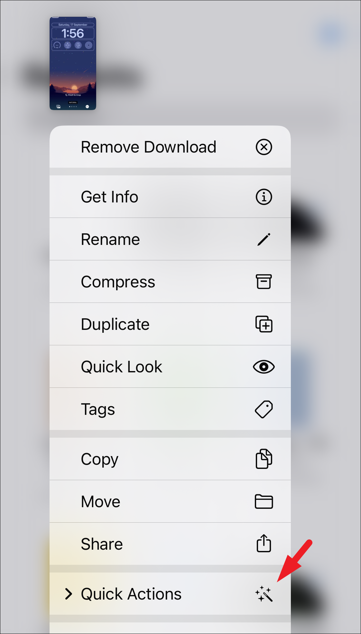
Task: Select the Rename option
Action: click(x=170, y=239)
